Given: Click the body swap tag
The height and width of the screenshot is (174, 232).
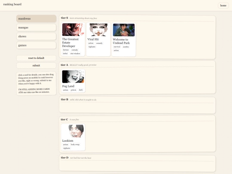Looking at the screenshot, I should pyautogui.click(x=75, y=144).
